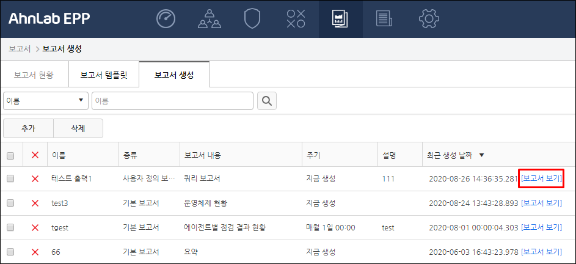
Task: Open the report chart icon in top bar
Action: (340, 19)
